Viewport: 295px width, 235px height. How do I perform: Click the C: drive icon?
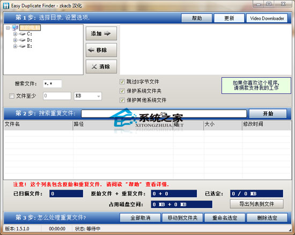pos(22,34)
